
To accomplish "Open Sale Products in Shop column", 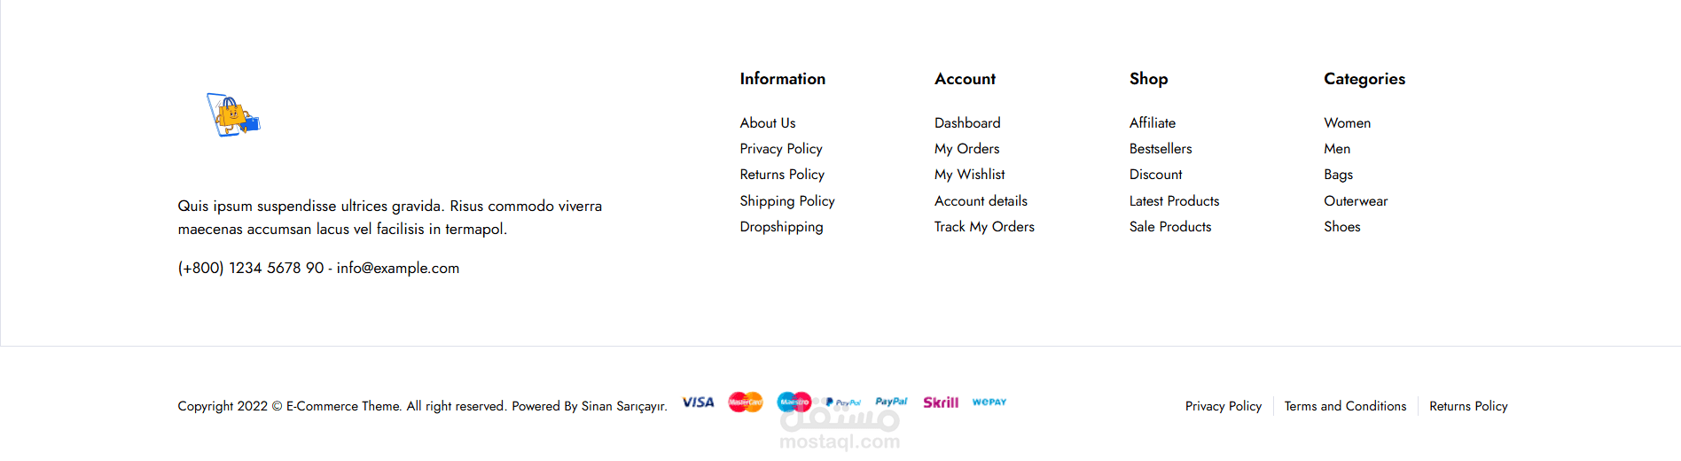I will pos(1170,227).
